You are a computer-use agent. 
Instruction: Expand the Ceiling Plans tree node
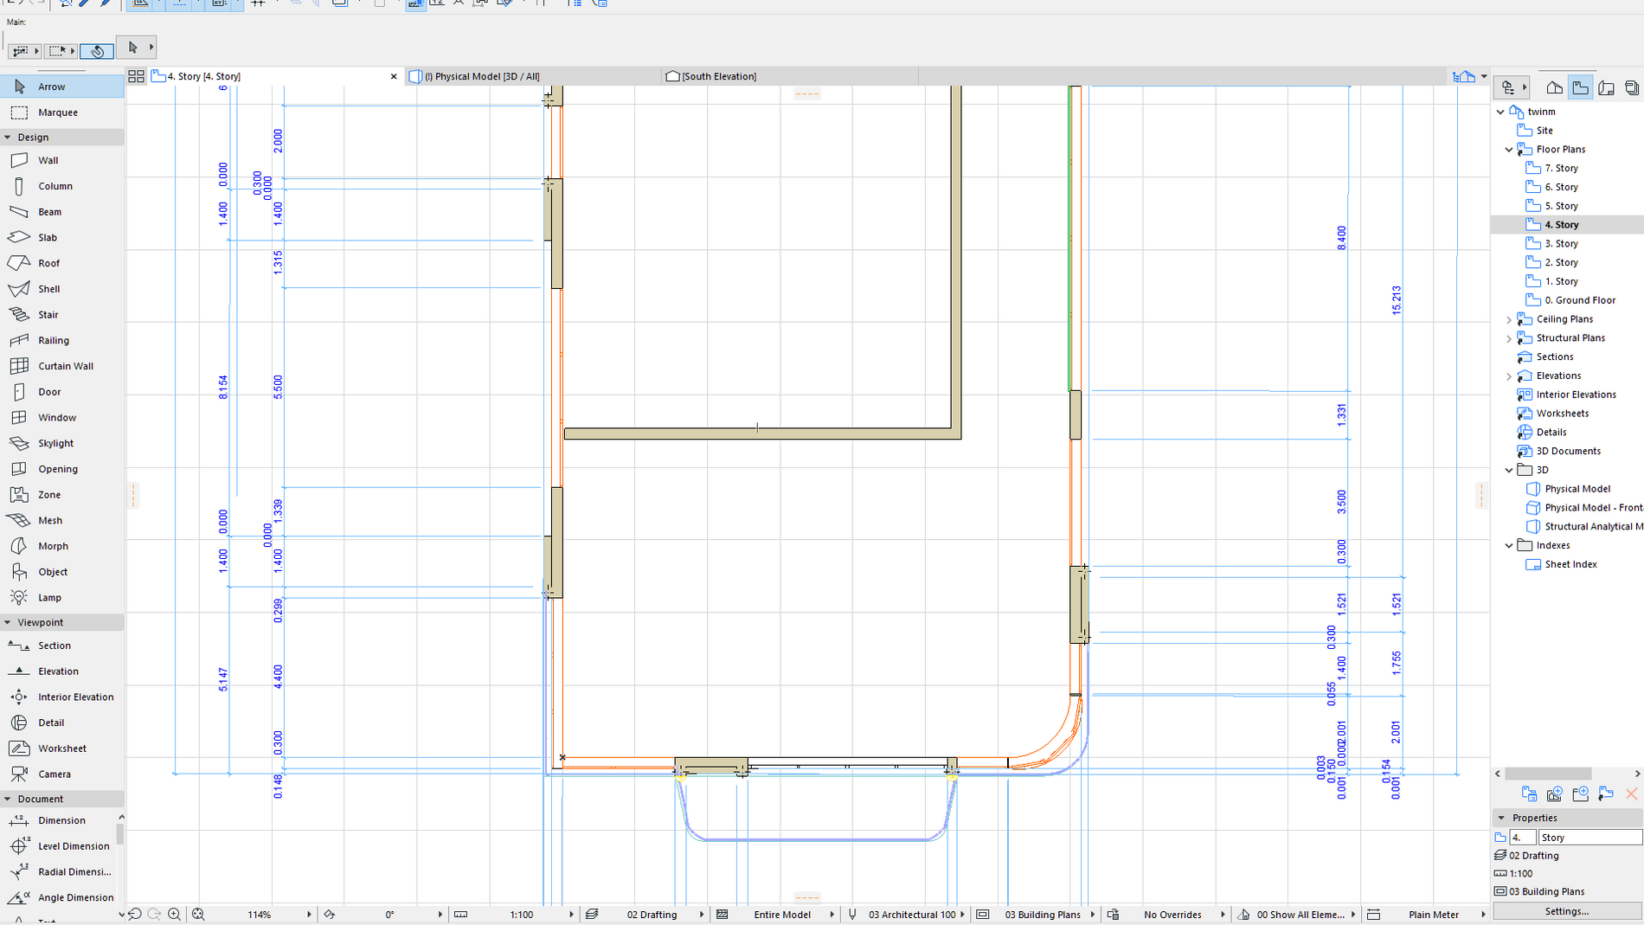click(x=1509, y=319)
